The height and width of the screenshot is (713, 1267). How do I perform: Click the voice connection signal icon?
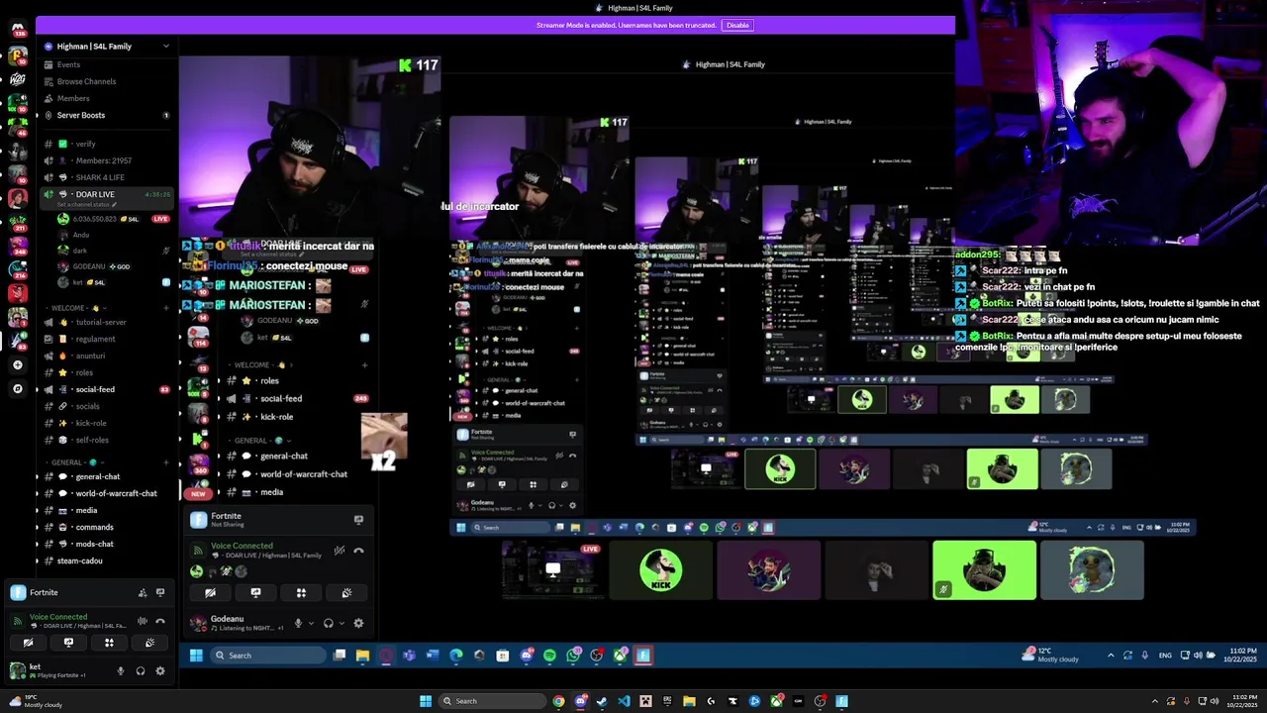[x=17, y=621]
